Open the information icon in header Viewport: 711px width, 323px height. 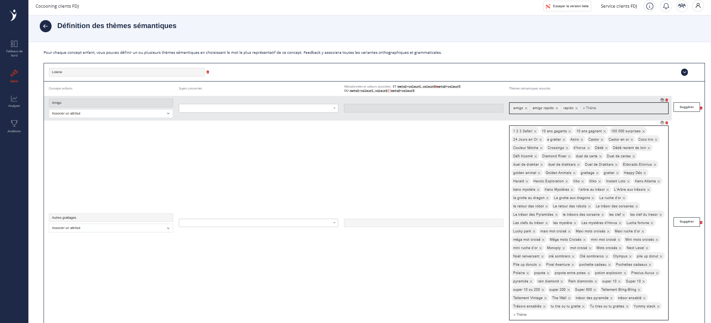650,6
